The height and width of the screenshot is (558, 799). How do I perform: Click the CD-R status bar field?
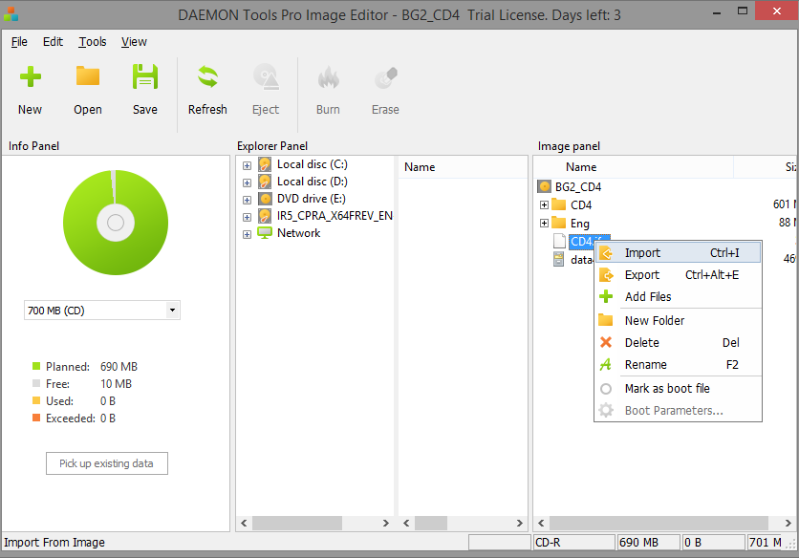tap(573, 542)
